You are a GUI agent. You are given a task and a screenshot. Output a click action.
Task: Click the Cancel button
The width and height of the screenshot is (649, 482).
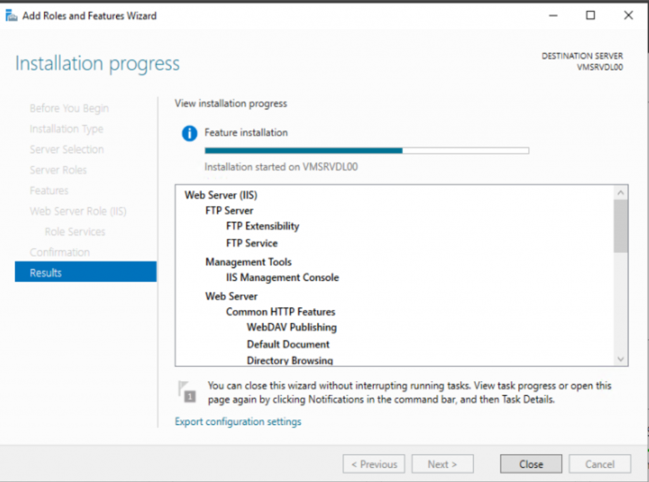pyautogui.click(x=599, y=464)
